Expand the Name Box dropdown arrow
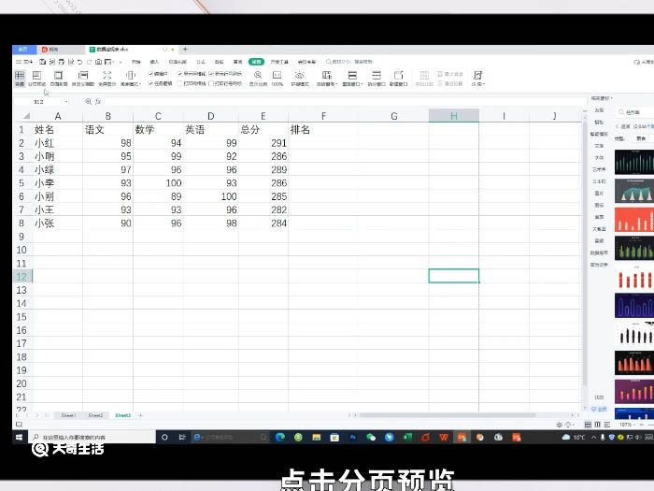The height and width of the screenshot is (491, 654). pyautogui.click(x=66, y=101)
